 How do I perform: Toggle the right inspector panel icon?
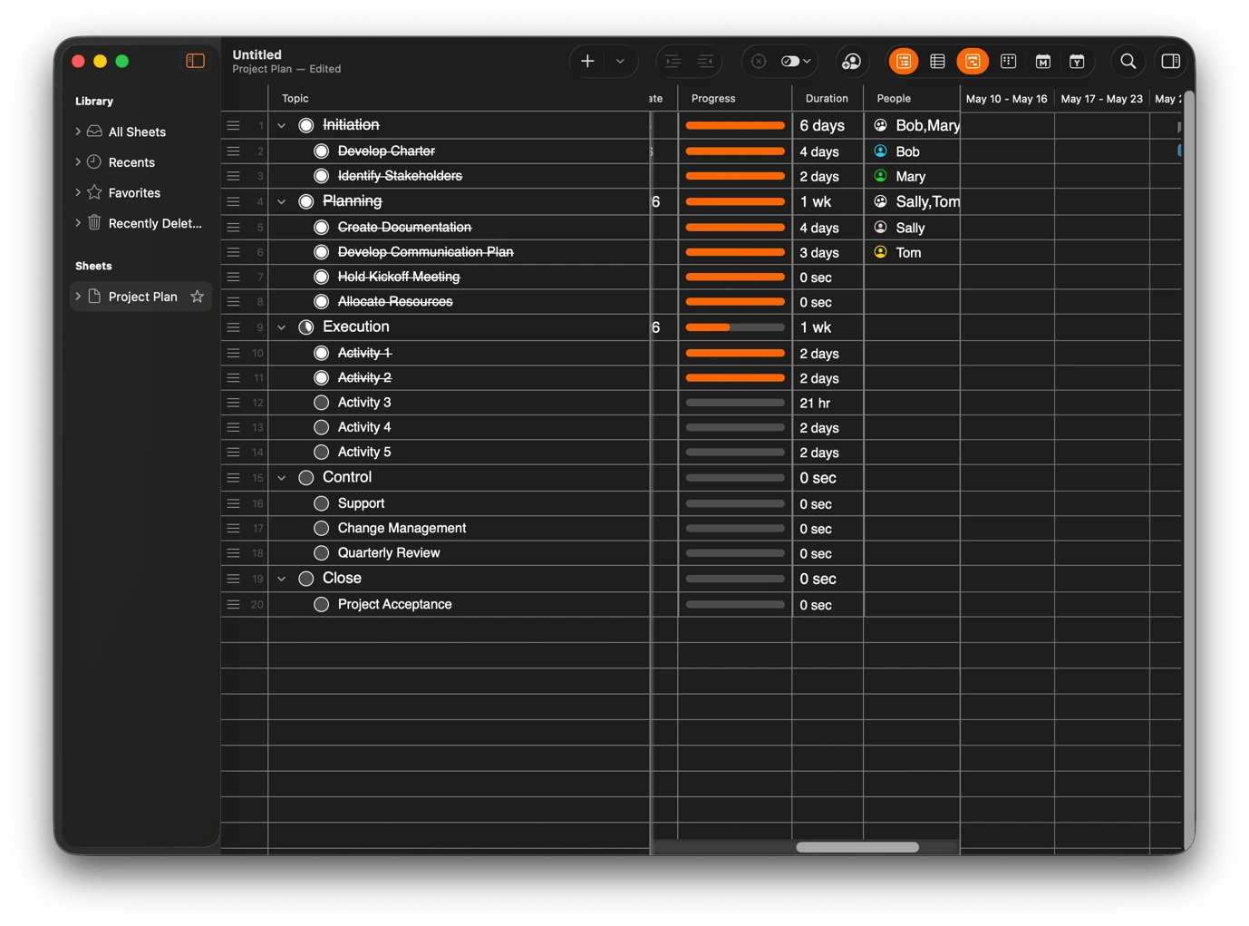1171,61
